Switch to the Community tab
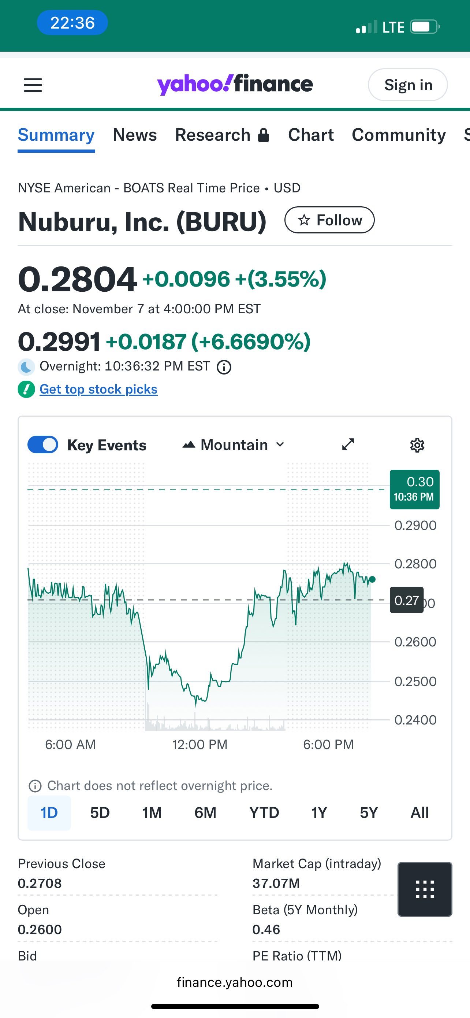This screenshot has height=1018, width=470. [x=399, y=135]
